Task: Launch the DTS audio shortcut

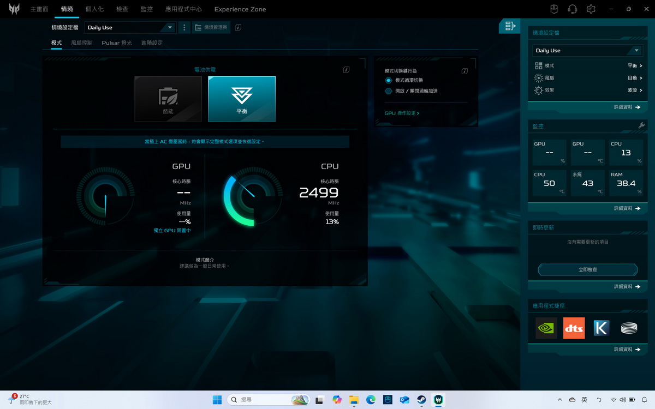Action: click(574, 328)
